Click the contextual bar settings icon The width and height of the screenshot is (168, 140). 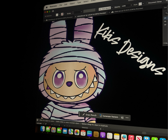122,118
